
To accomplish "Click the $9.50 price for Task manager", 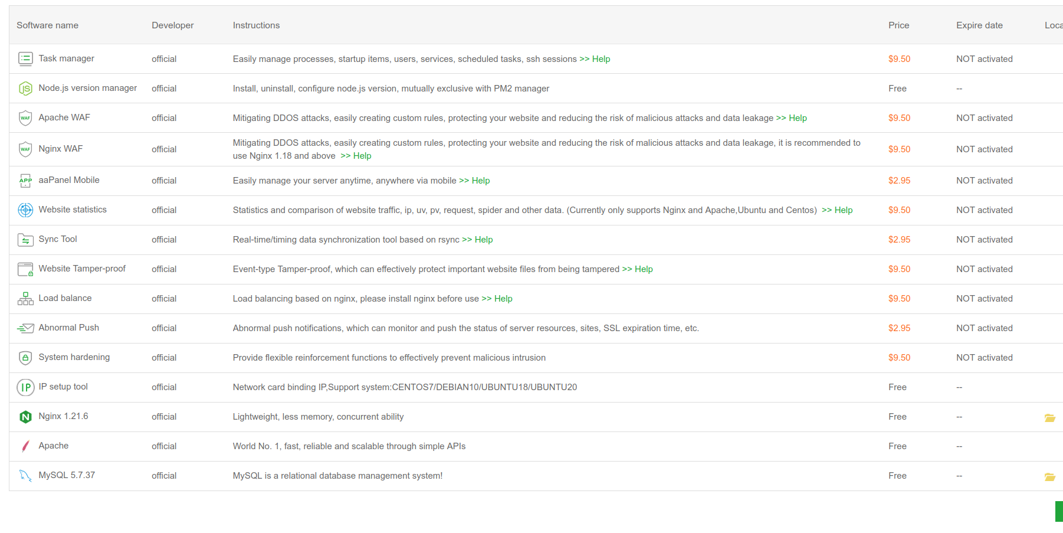I will coord(899,59).
